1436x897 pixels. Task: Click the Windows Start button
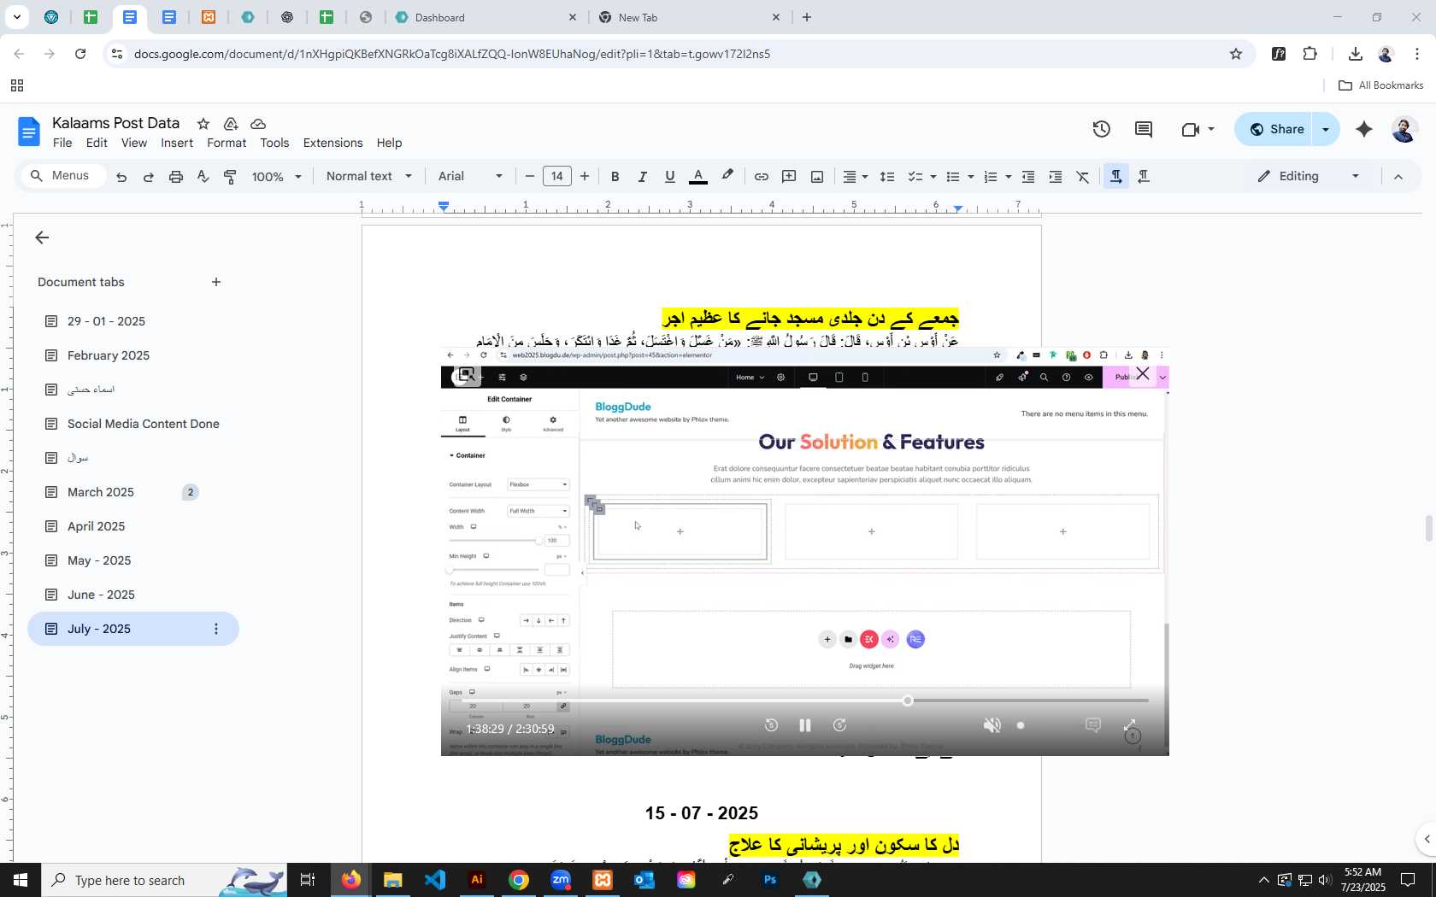(x=21, y=880)
